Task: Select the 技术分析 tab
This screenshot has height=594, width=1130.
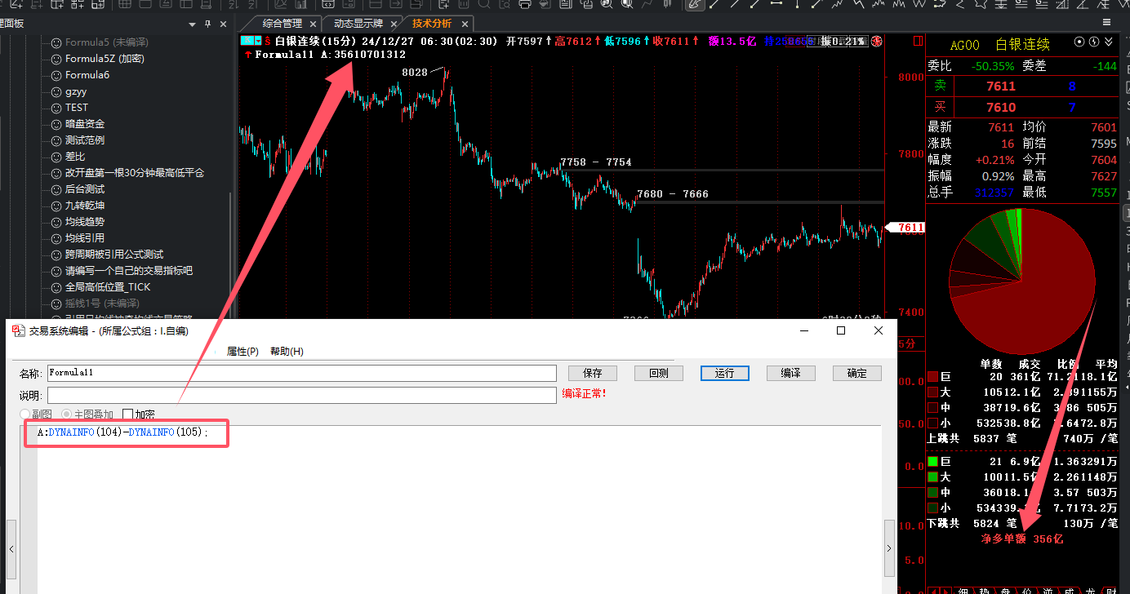Action: pos(432,23)
